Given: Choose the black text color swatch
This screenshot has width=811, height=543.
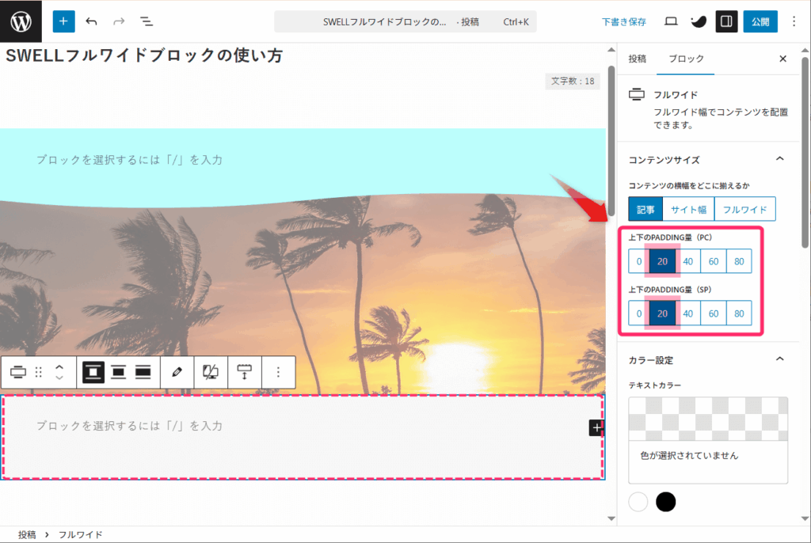Looking at the screenshot, I should point(665,502).
